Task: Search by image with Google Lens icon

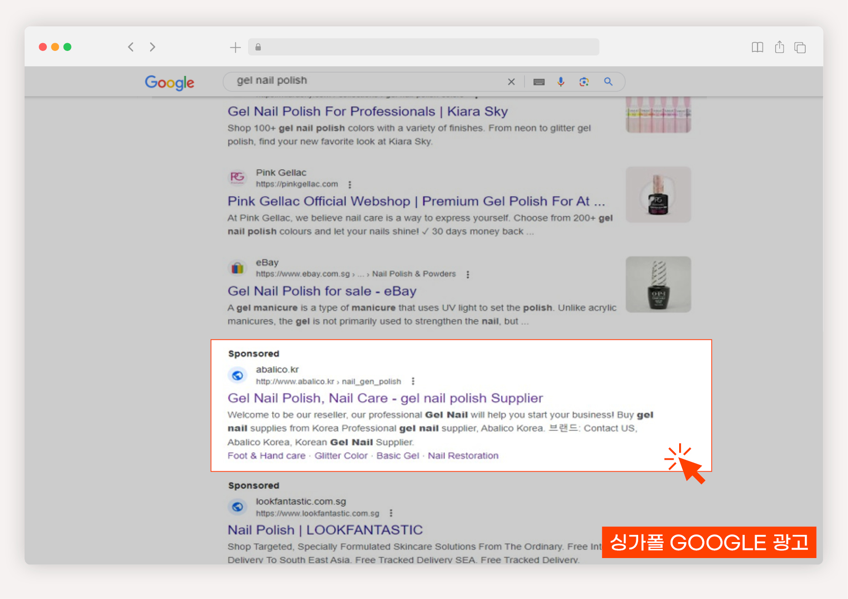Action: click(x=584, y=81)
